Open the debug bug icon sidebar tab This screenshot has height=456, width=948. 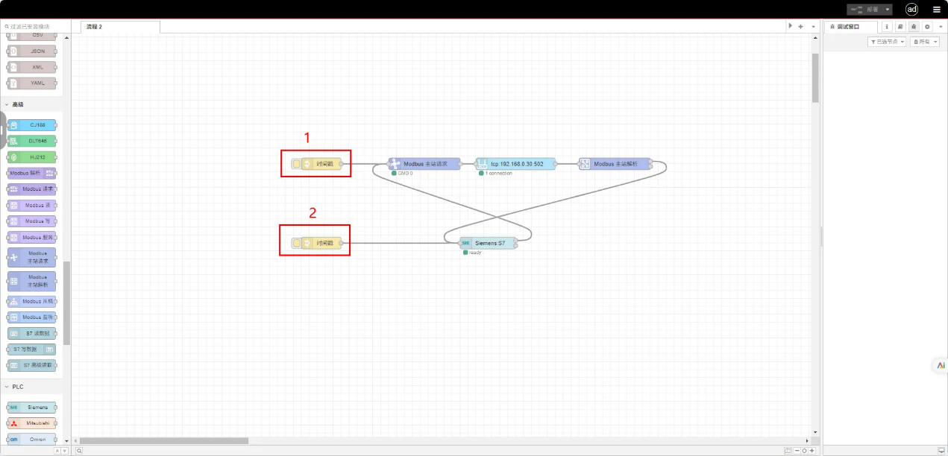pyautogui.click(x=914, y=26)
